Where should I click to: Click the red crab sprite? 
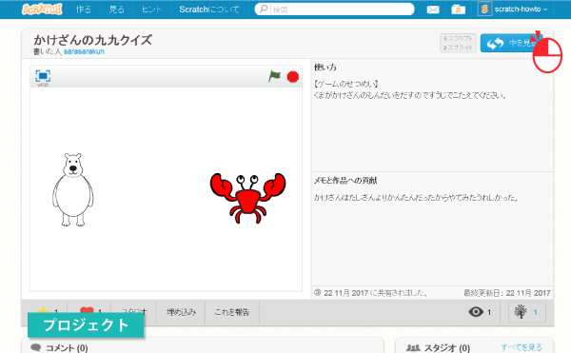coord(247,198)
